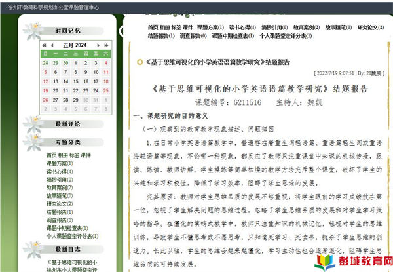Select May 29 in the calendar

coord(76,100)
